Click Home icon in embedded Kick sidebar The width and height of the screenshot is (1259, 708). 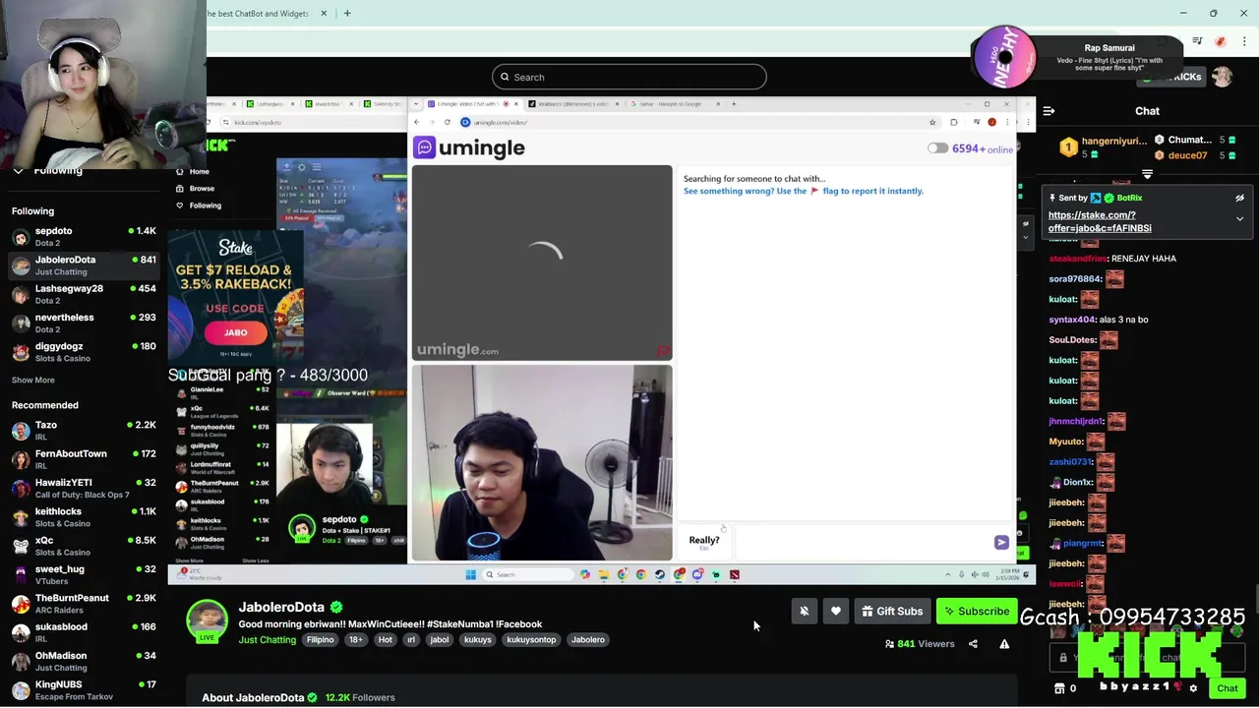click(x=179, y=171)
